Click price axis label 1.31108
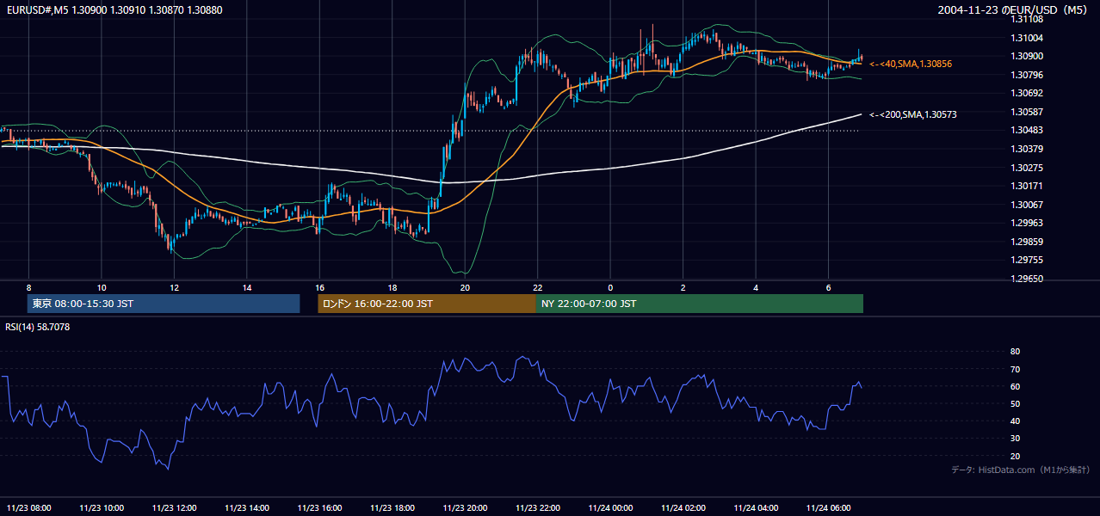Image resolution: width=1100 pixels, height=516 pixels. 1028,19
